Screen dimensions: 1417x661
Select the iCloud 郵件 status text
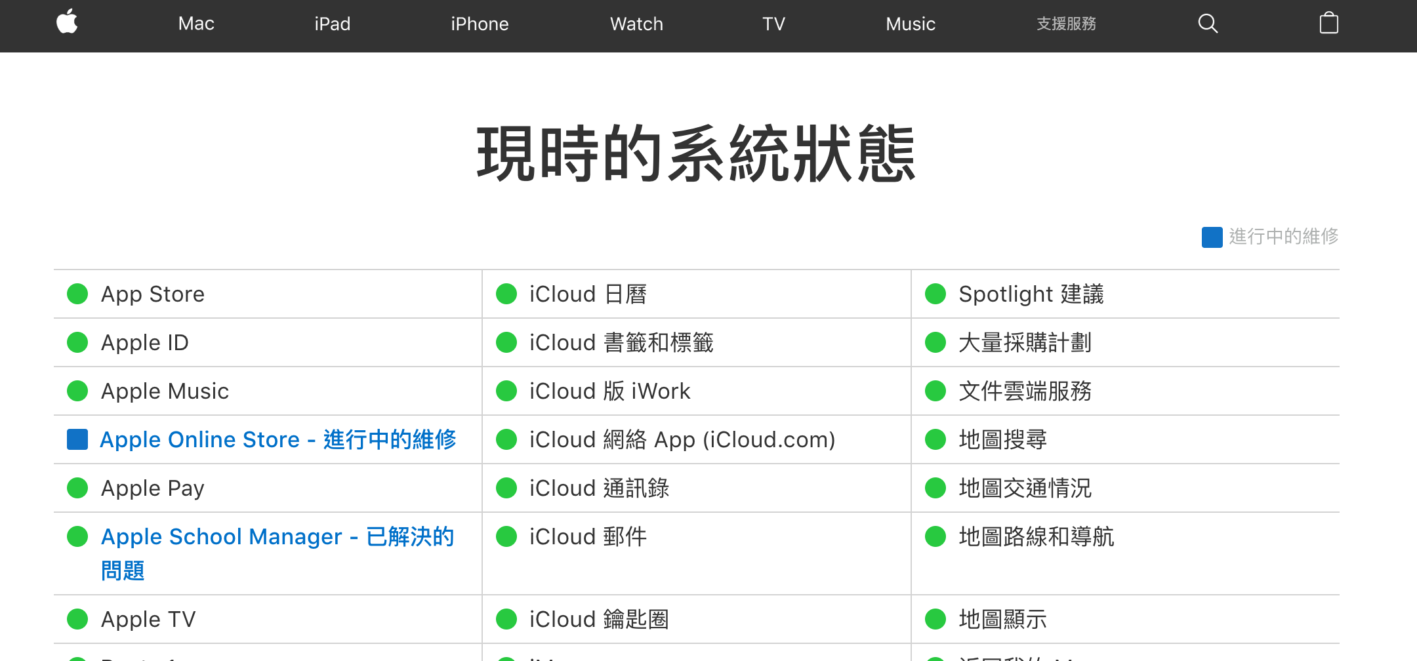point(588,536)
